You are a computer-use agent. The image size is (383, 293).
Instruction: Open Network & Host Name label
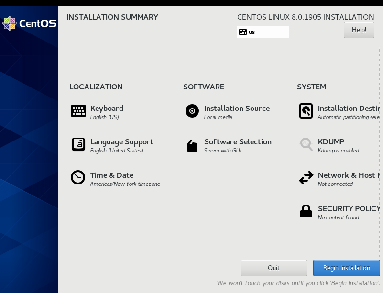[x=349, y=175]
